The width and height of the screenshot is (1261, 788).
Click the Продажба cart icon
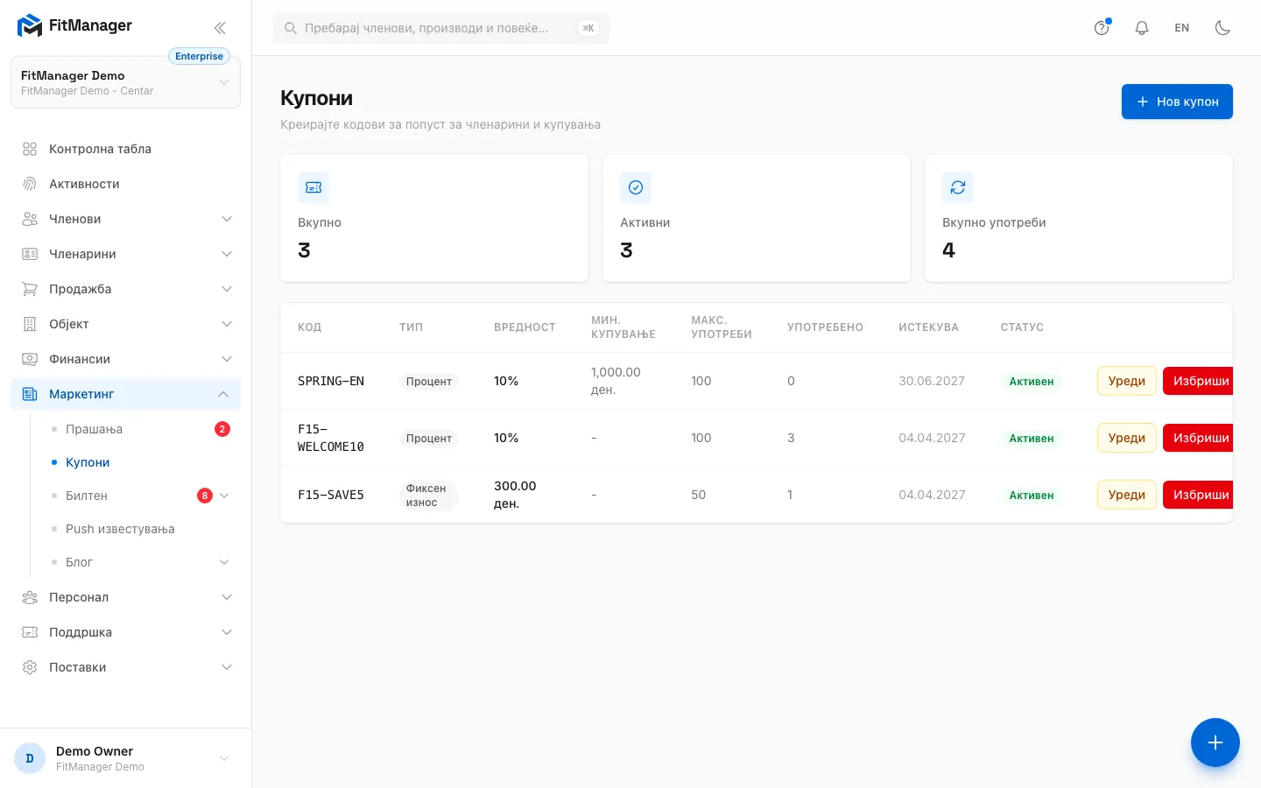pos(30,289)
